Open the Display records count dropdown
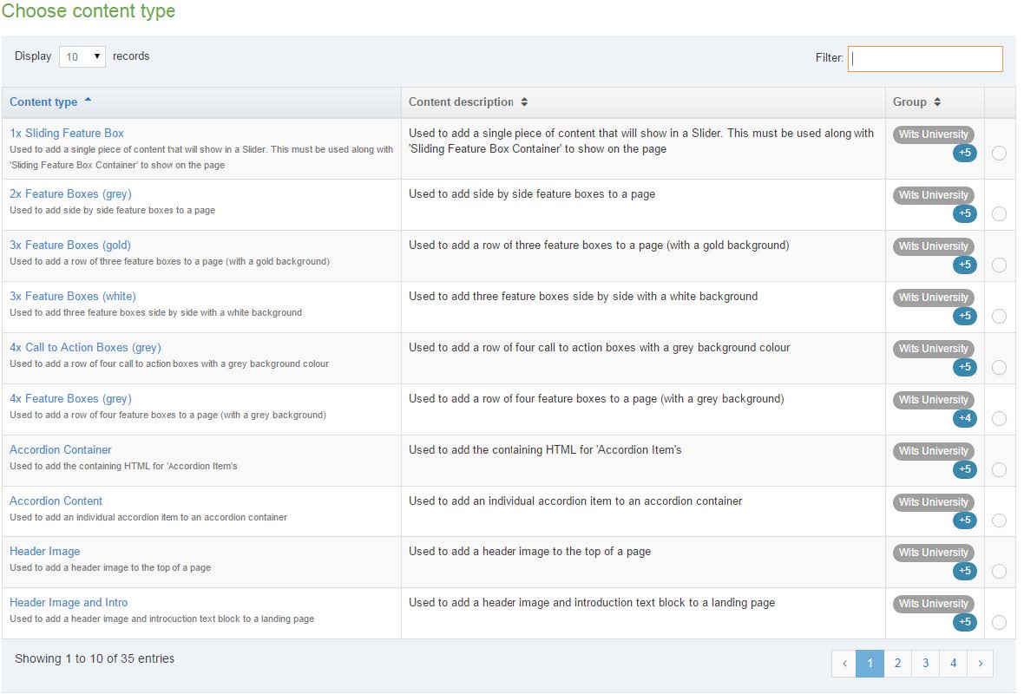The width and height of the screenshot is (1024, 694). [x=82, y=56]
